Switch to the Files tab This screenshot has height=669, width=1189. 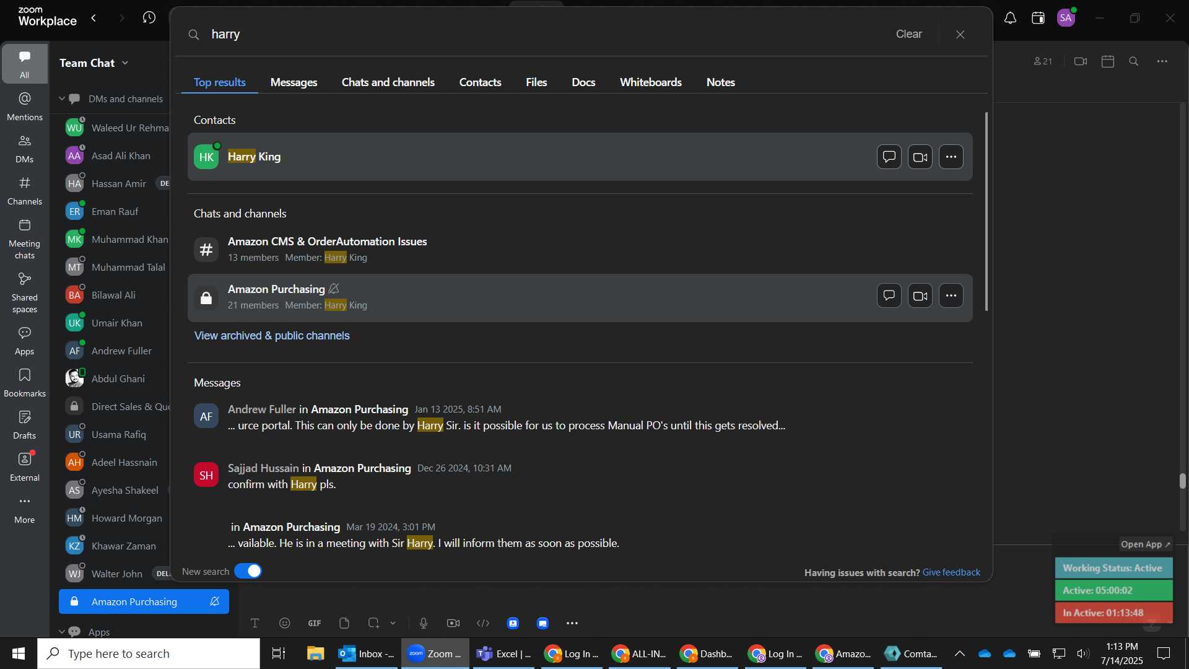tap(536, 82)
